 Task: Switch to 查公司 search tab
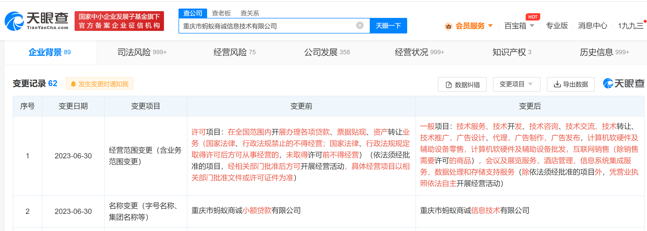[x=193, y=13]
